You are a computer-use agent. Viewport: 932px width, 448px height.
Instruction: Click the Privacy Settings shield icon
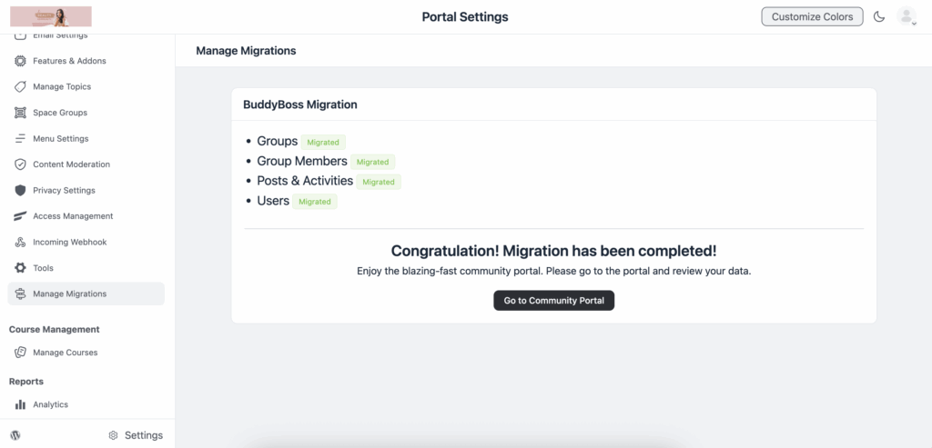click(x=20, y=191)
